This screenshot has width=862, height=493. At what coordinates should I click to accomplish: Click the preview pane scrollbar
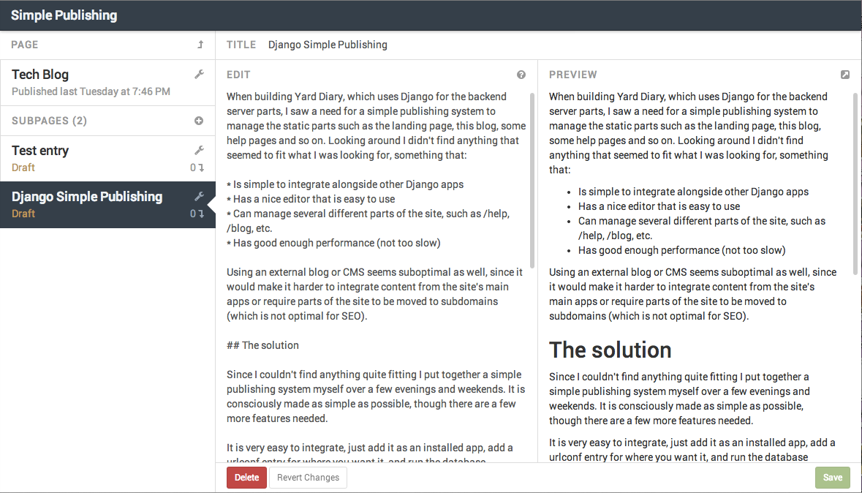[x=855, y=184]
